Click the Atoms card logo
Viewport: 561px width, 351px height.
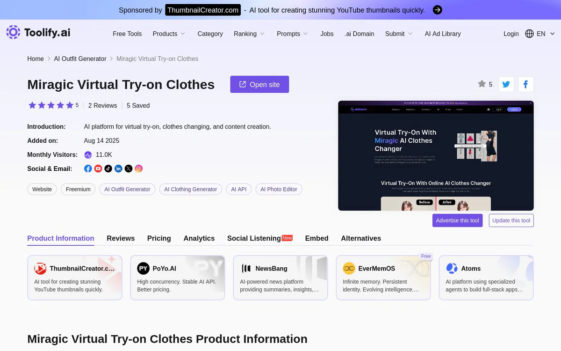[x=452, y=268]
